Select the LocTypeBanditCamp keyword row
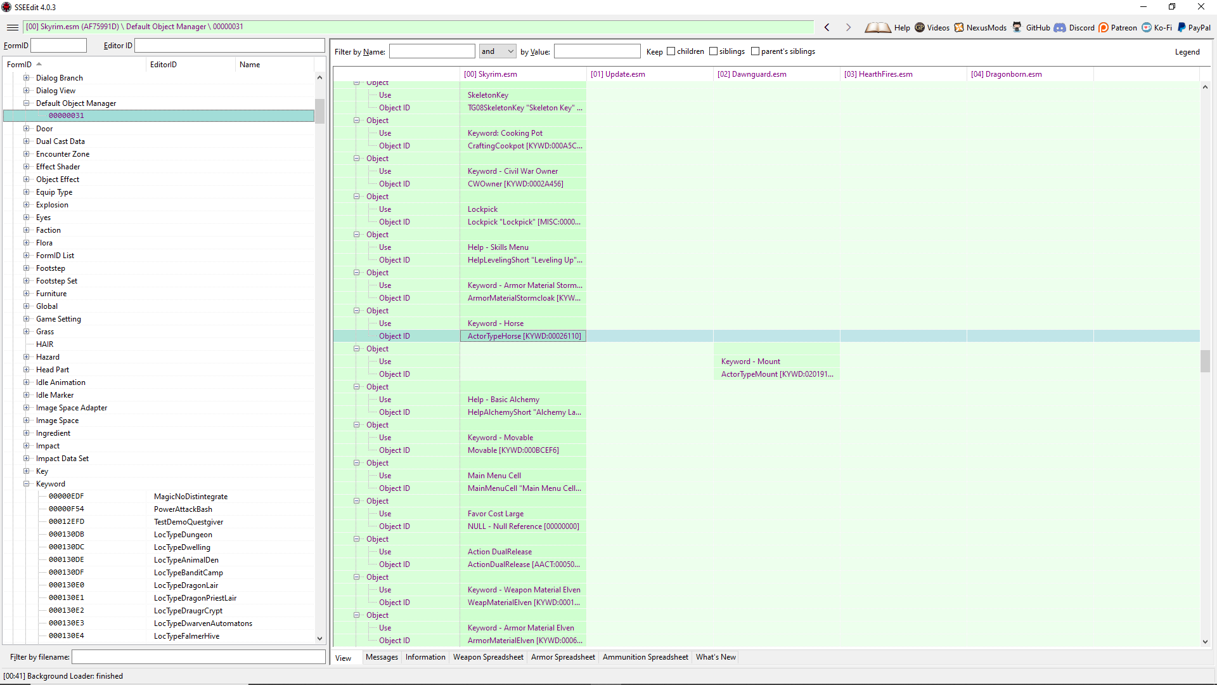This screenshot has height=685, width=1217. [158, 573]
